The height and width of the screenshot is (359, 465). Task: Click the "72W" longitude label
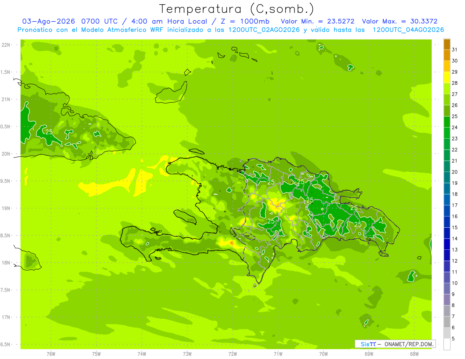tap(232, 354)
